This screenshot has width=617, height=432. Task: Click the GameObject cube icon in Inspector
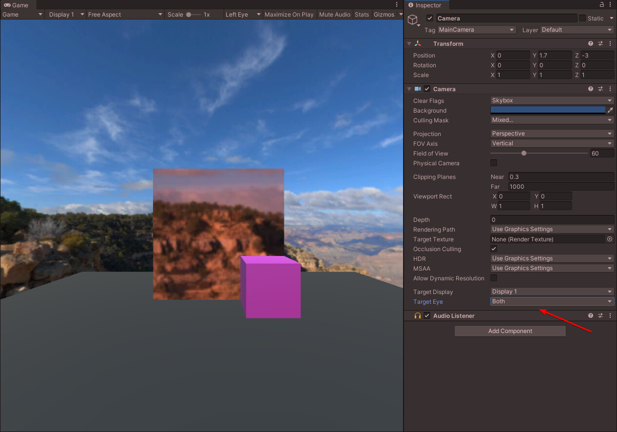coord(413,20)
